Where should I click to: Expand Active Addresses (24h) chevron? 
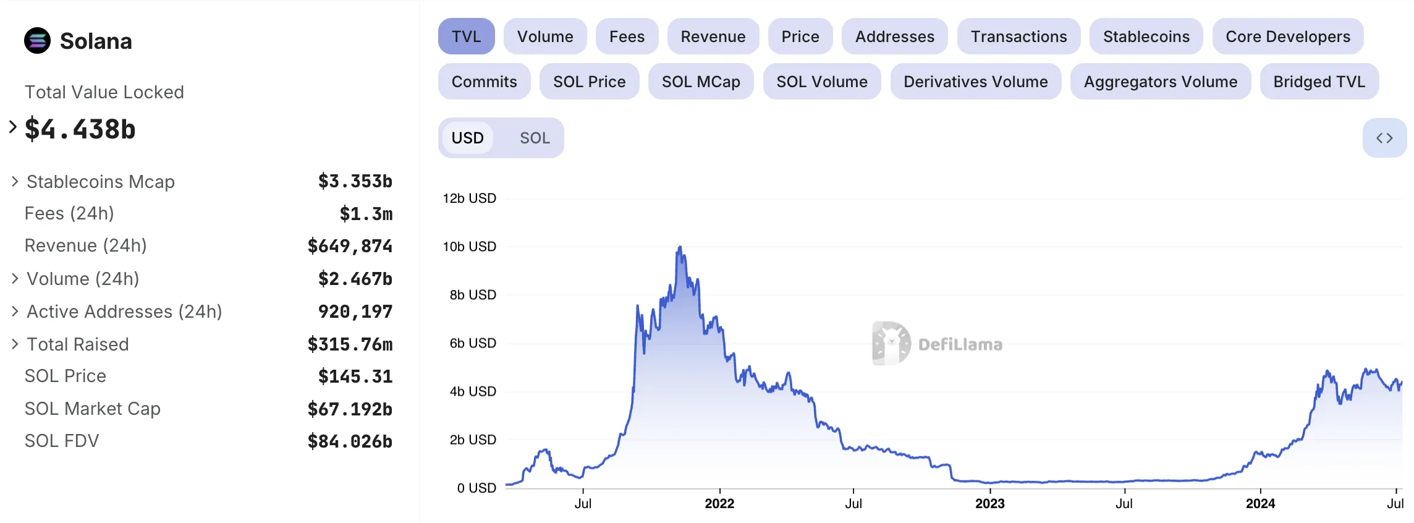pos(15,311)
